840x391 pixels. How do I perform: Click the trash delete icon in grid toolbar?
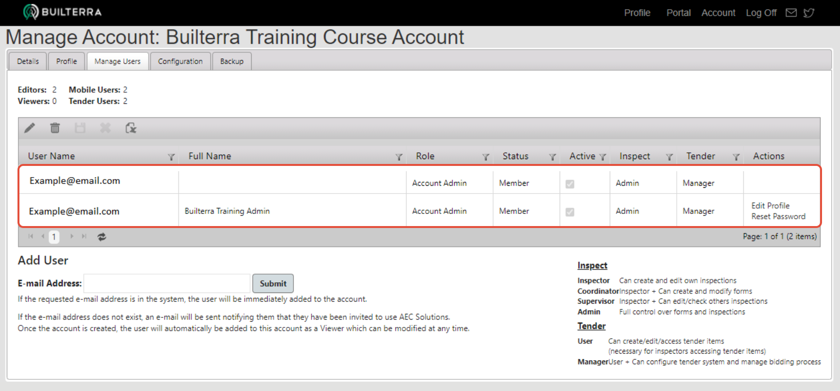55,128
